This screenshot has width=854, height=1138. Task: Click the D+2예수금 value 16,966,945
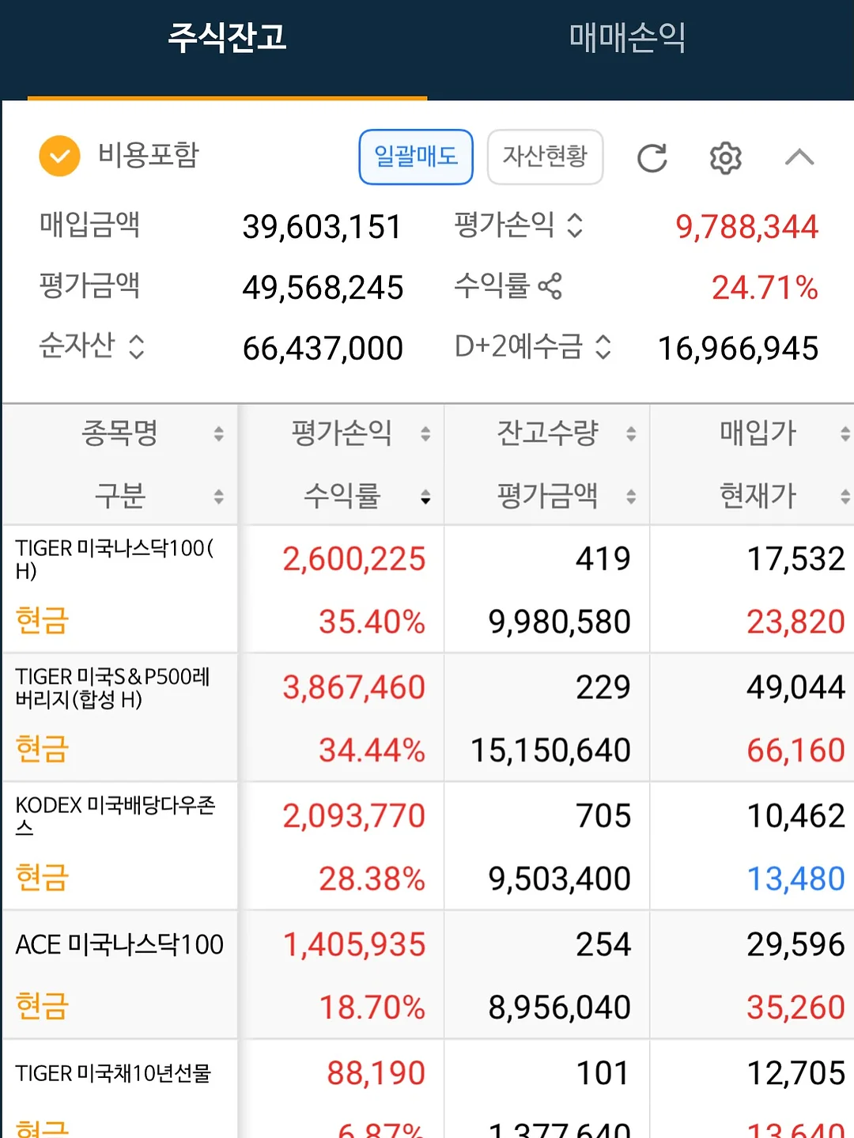[x=739, y=348]
